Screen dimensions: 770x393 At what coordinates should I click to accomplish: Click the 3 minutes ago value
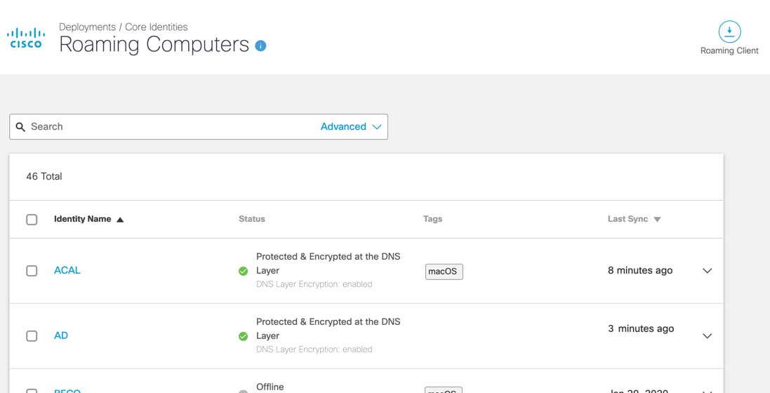pos(641,328)
